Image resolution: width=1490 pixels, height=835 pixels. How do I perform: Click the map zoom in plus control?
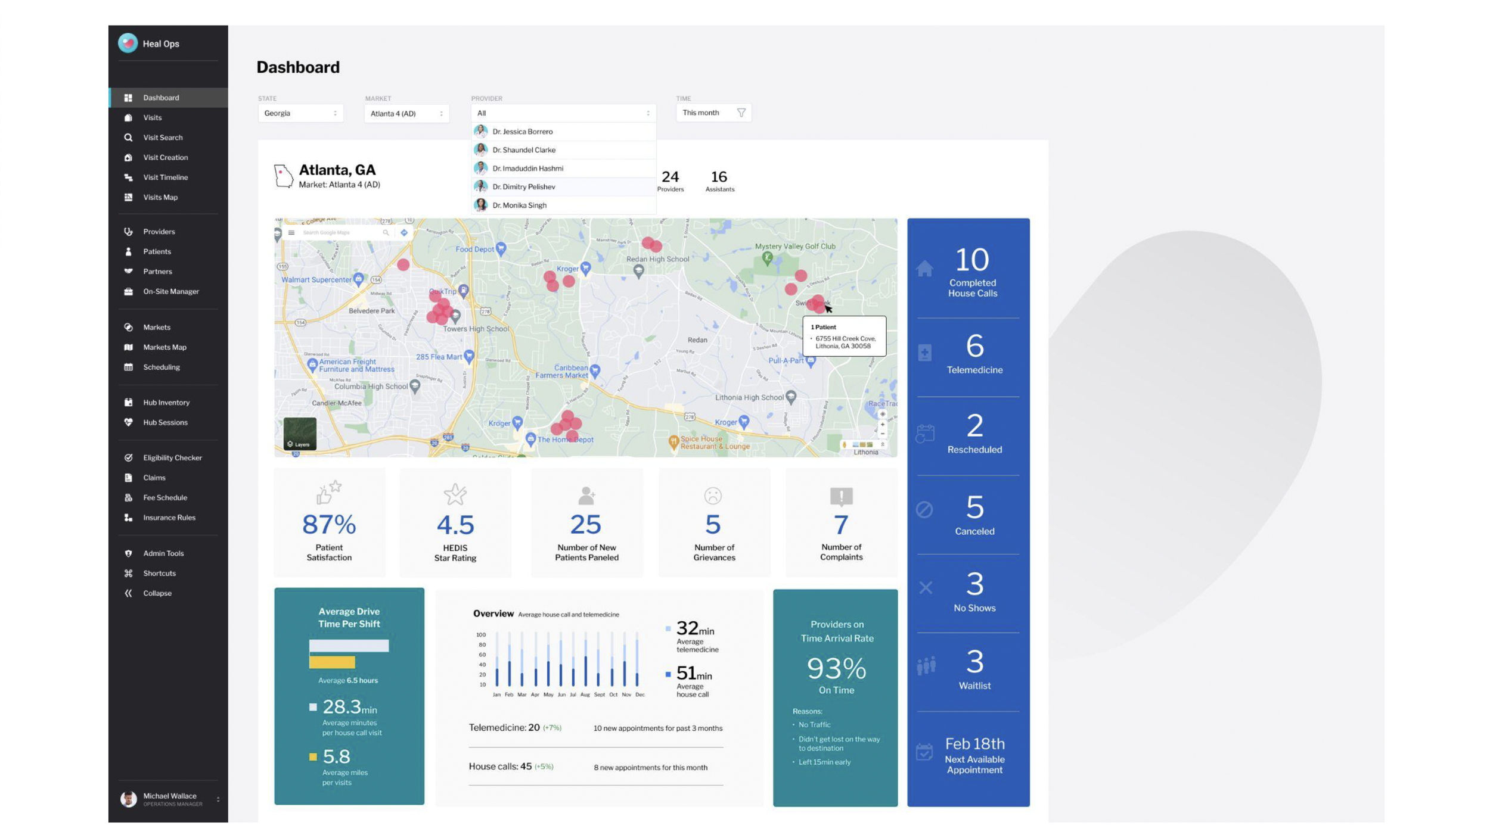point(883,425)
